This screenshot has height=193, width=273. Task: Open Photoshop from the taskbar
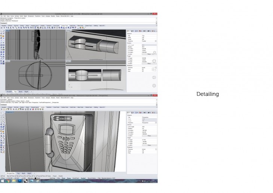pos(19,181)
